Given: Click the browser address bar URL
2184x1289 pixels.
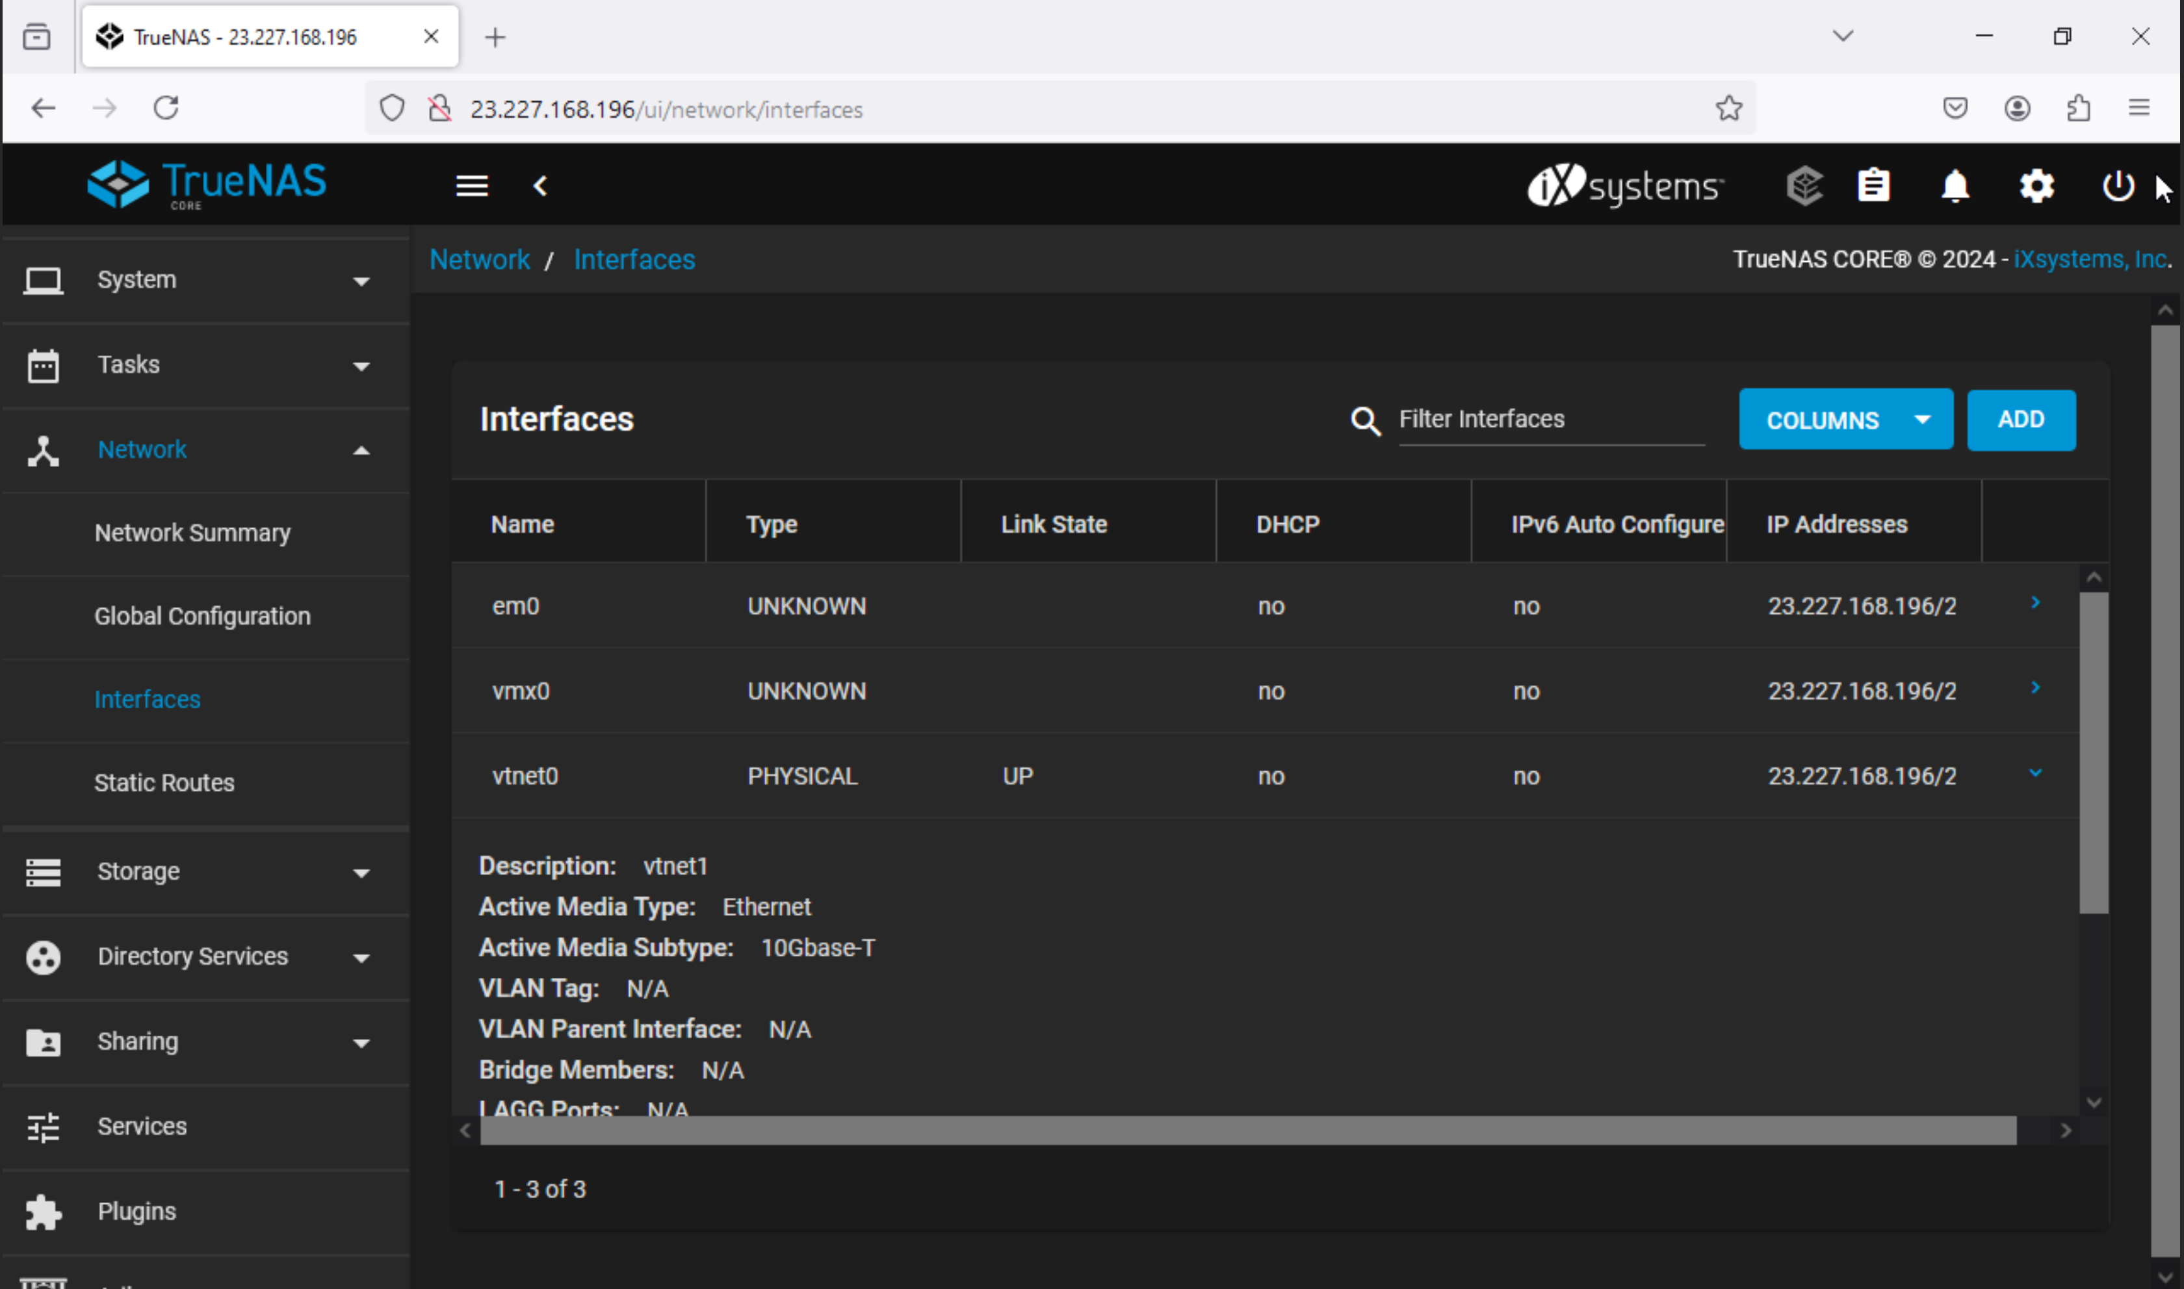Looking at the screenshot, I should click(666, 109).
